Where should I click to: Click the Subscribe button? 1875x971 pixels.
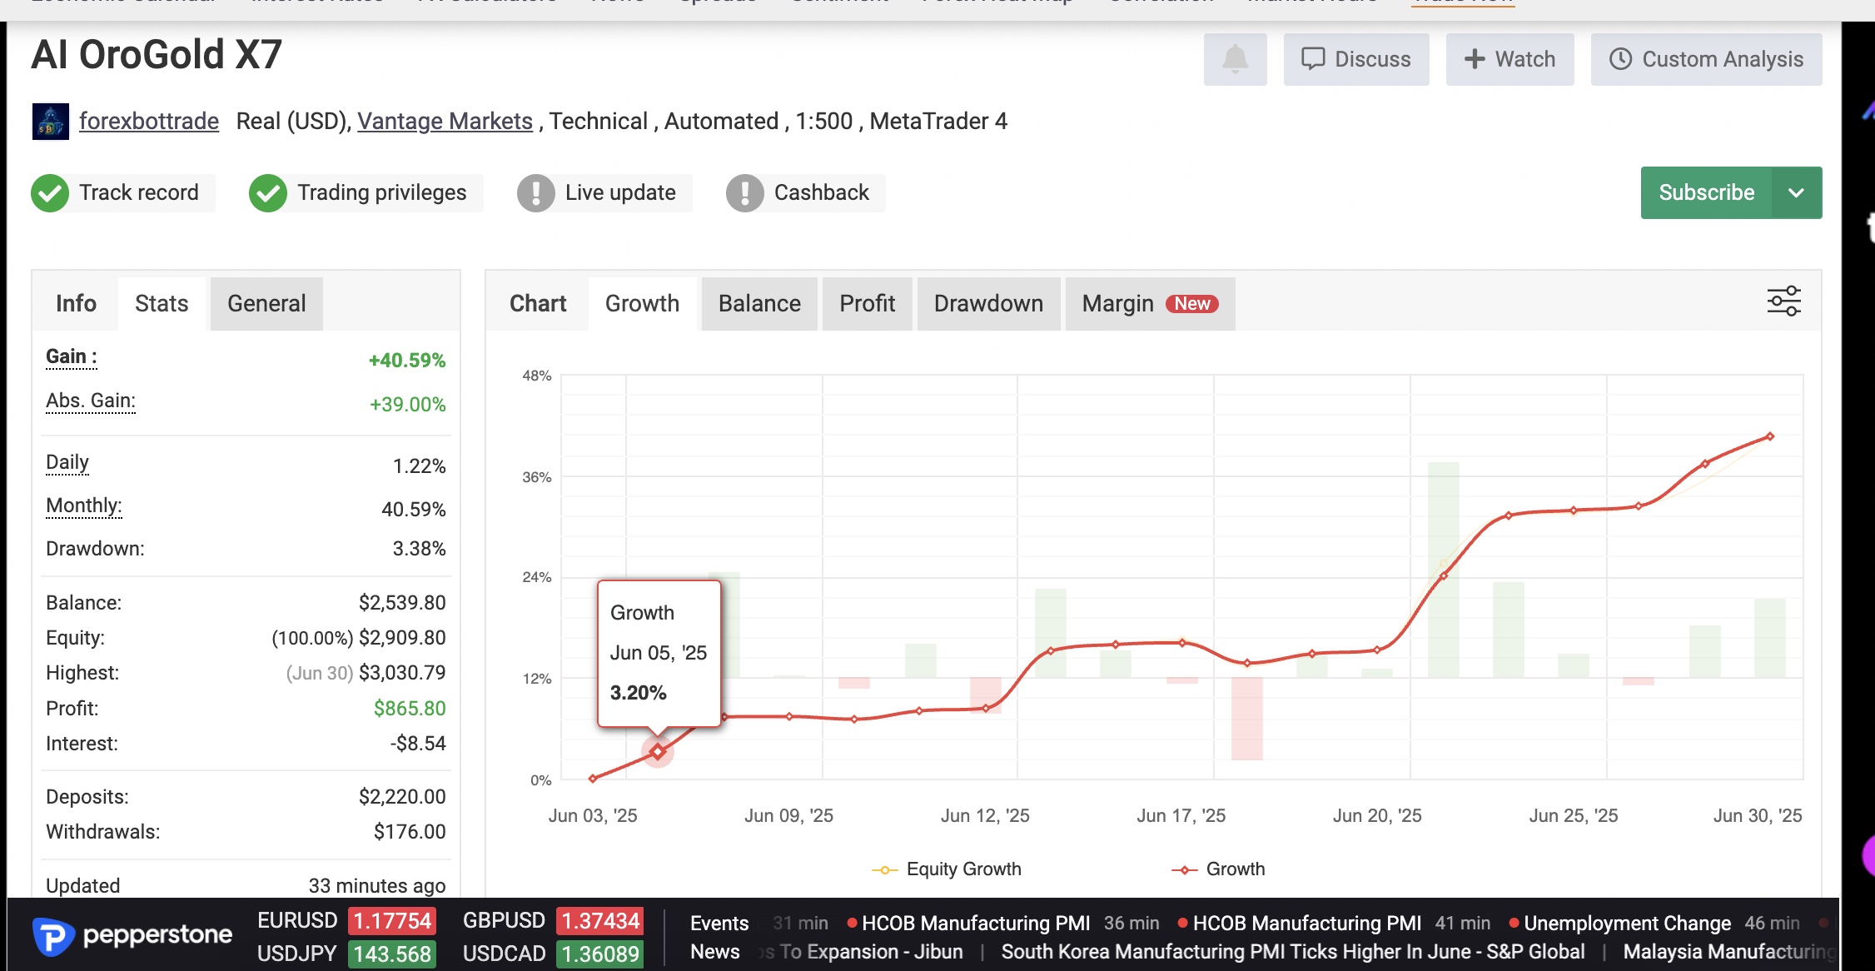[1706, 192]
